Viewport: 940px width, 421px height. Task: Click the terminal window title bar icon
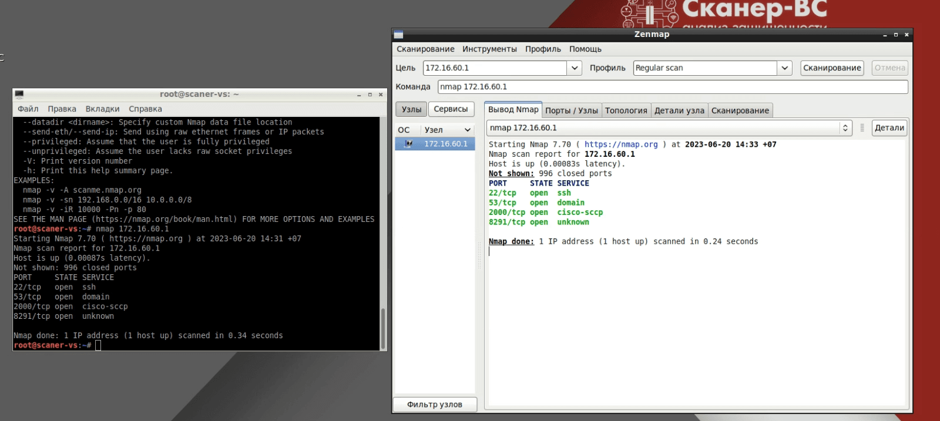pyautogui.click(x=19, y=95)
